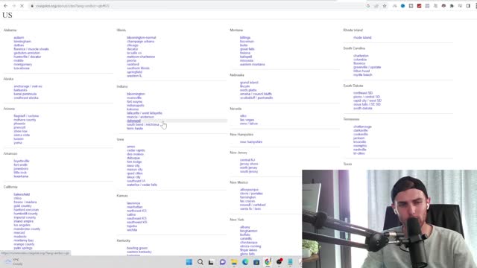Click the US page heading

[7, 15]
